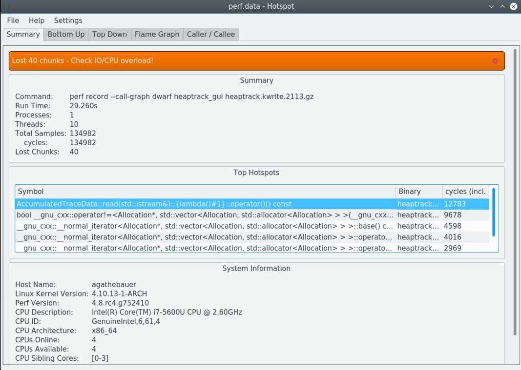Viewport: 521px width, 370px height.
Task: Open the Settings menu
Action: 68,20
